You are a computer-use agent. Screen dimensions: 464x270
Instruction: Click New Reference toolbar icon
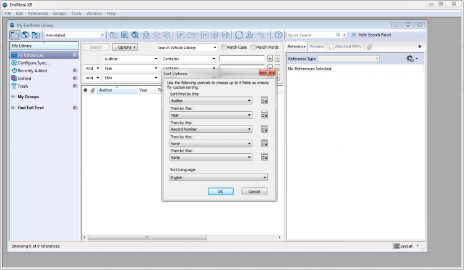click(124, 35)
